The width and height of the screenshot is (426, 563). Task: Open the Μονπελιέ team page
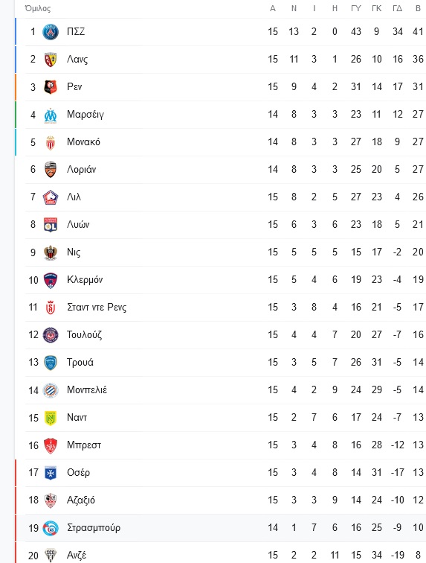pos(87,390)
